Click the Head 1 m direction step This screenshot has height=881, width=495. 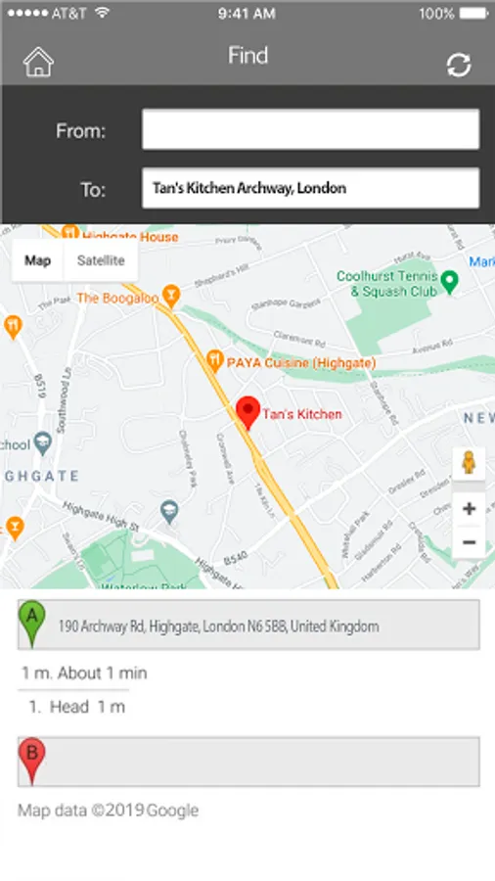pyautogui.click(x=77, y=706)
